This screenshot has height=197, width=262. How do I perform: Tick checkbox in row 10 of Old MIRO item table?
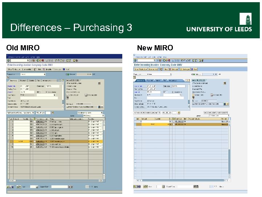35,147
